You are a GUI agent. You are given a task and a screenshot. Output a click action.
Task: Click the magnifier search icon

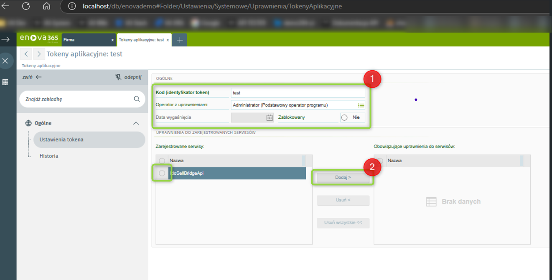tap(137, 99)
